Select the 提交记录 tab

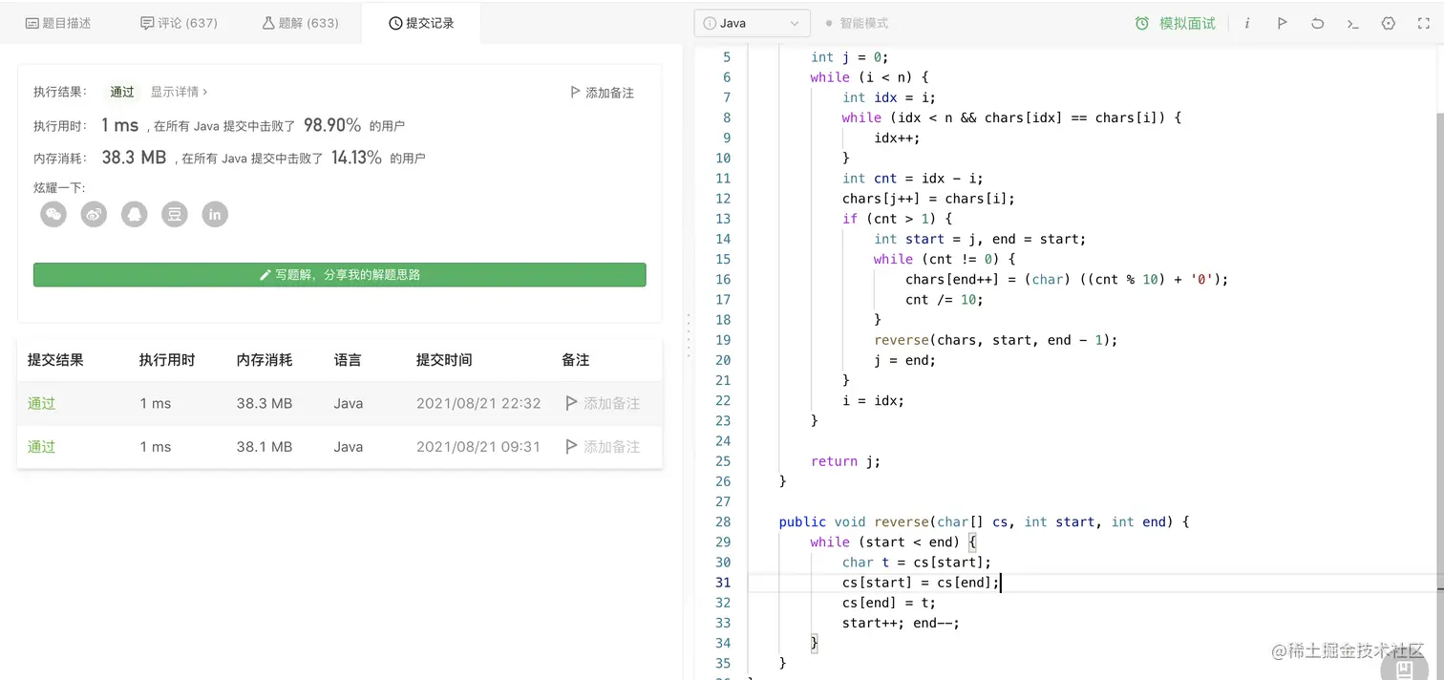point(421,23)
